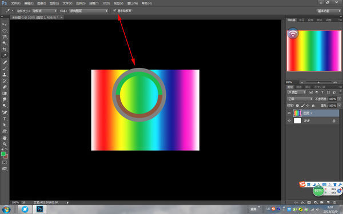343x214 pixels.
Task: Select the Magic Wand tool
Action: 5,43
